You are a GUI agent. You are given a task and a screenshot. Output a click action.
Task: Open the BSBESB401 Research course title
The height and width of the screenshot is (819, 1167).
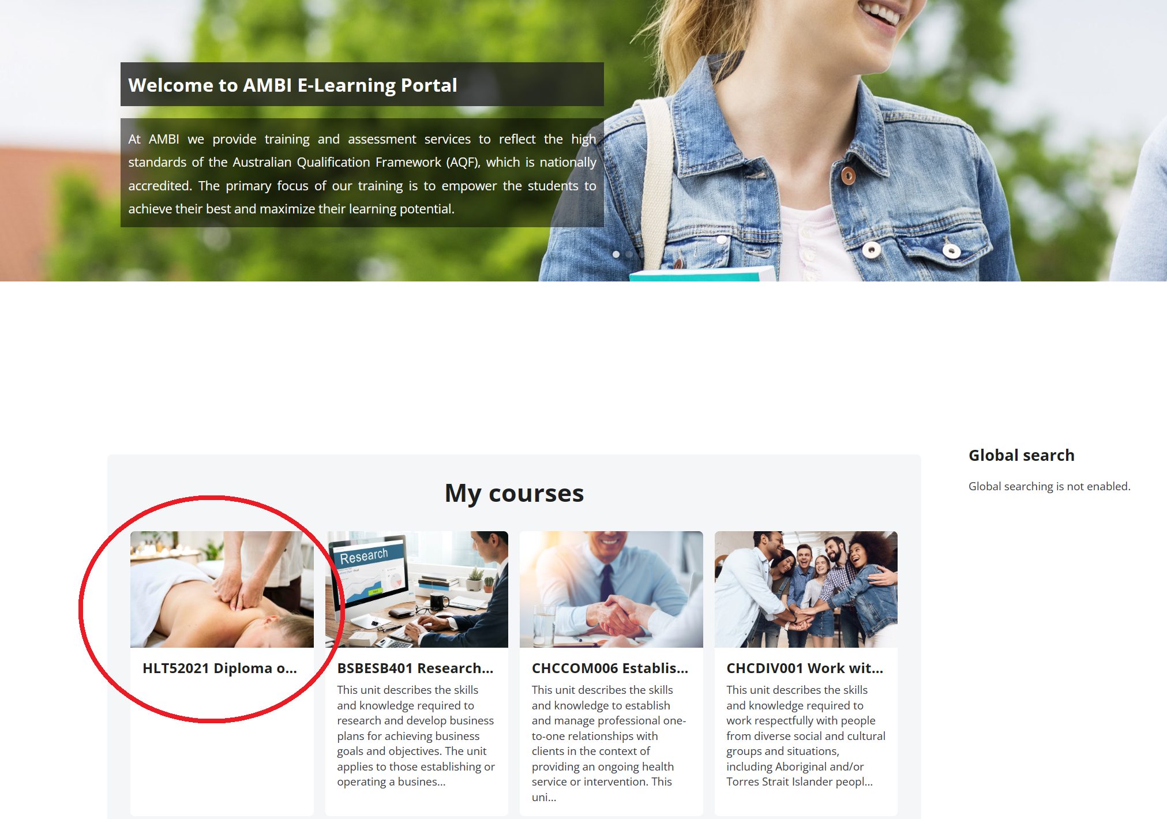pos(415,668)
